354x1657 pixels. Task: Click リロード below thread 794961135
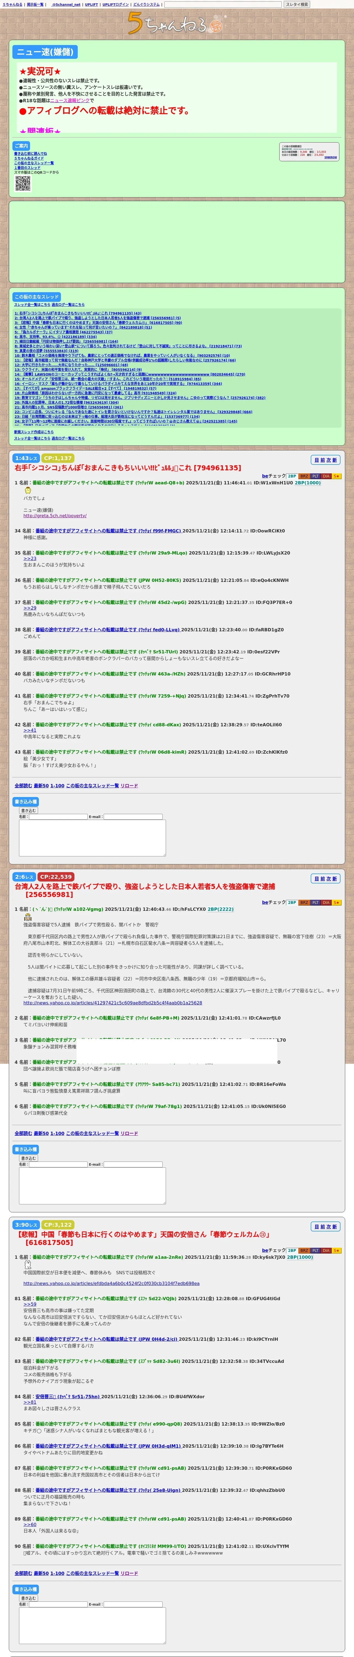[x=129, y=785]
